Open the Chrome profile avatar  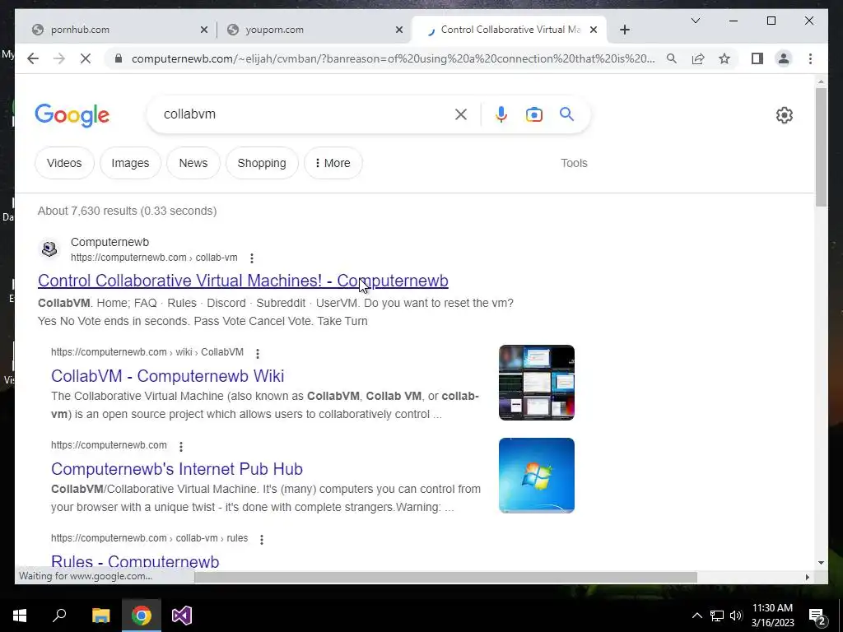[784, 58]
